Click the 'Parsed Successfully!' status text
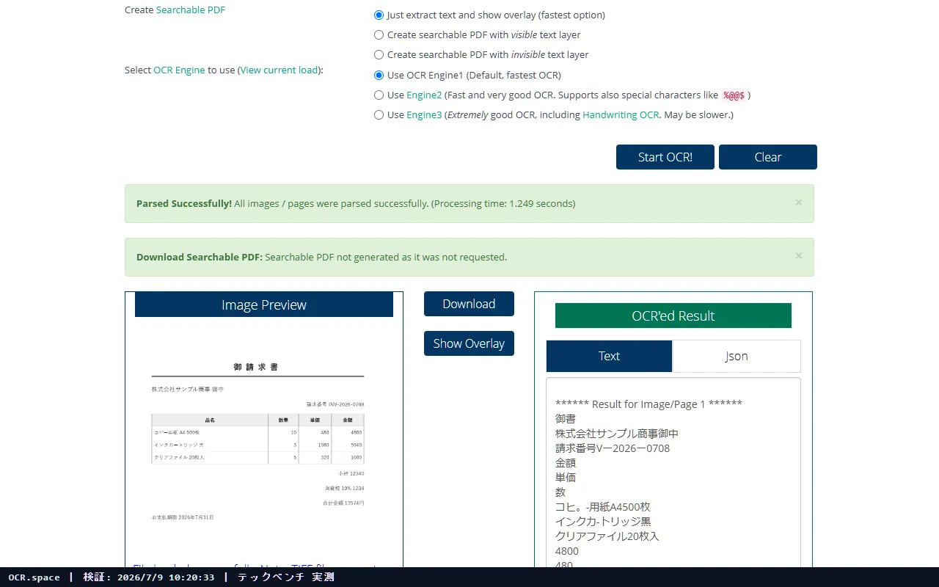The image size is (939, 587). pyautogui.click(x=184, y=203)
